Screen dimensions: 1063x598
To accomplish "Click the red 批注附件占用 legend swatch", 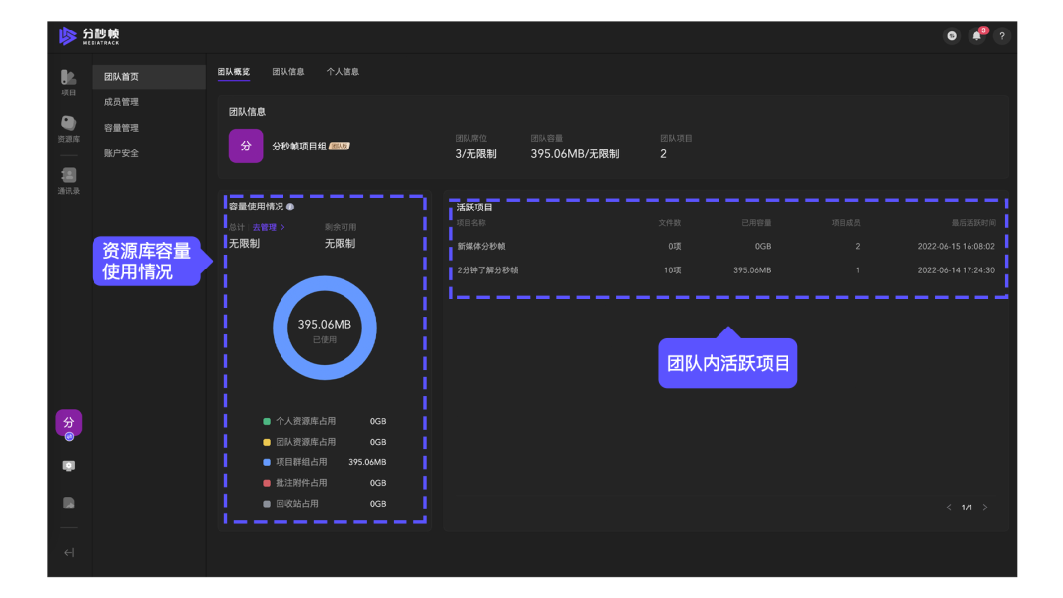I will coord(267,483).
